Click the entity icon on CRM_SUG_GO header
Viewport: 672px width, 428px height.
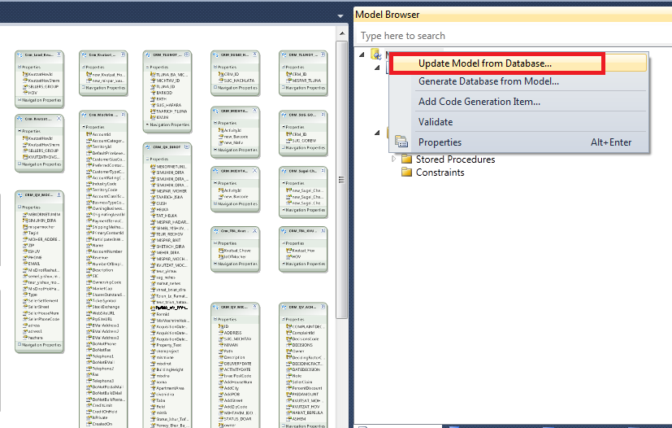284,115
